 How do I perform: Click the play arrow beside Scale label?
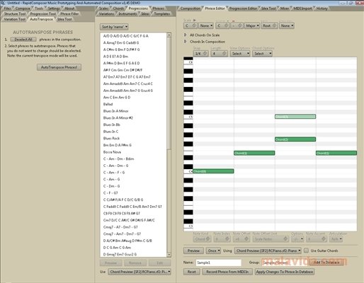pos(195,21)
